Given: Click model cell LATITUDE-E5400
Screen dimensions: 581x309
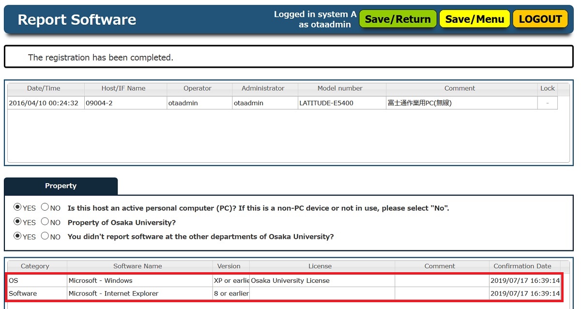Looking at the screenshot, I should click(x=342, y=103).
